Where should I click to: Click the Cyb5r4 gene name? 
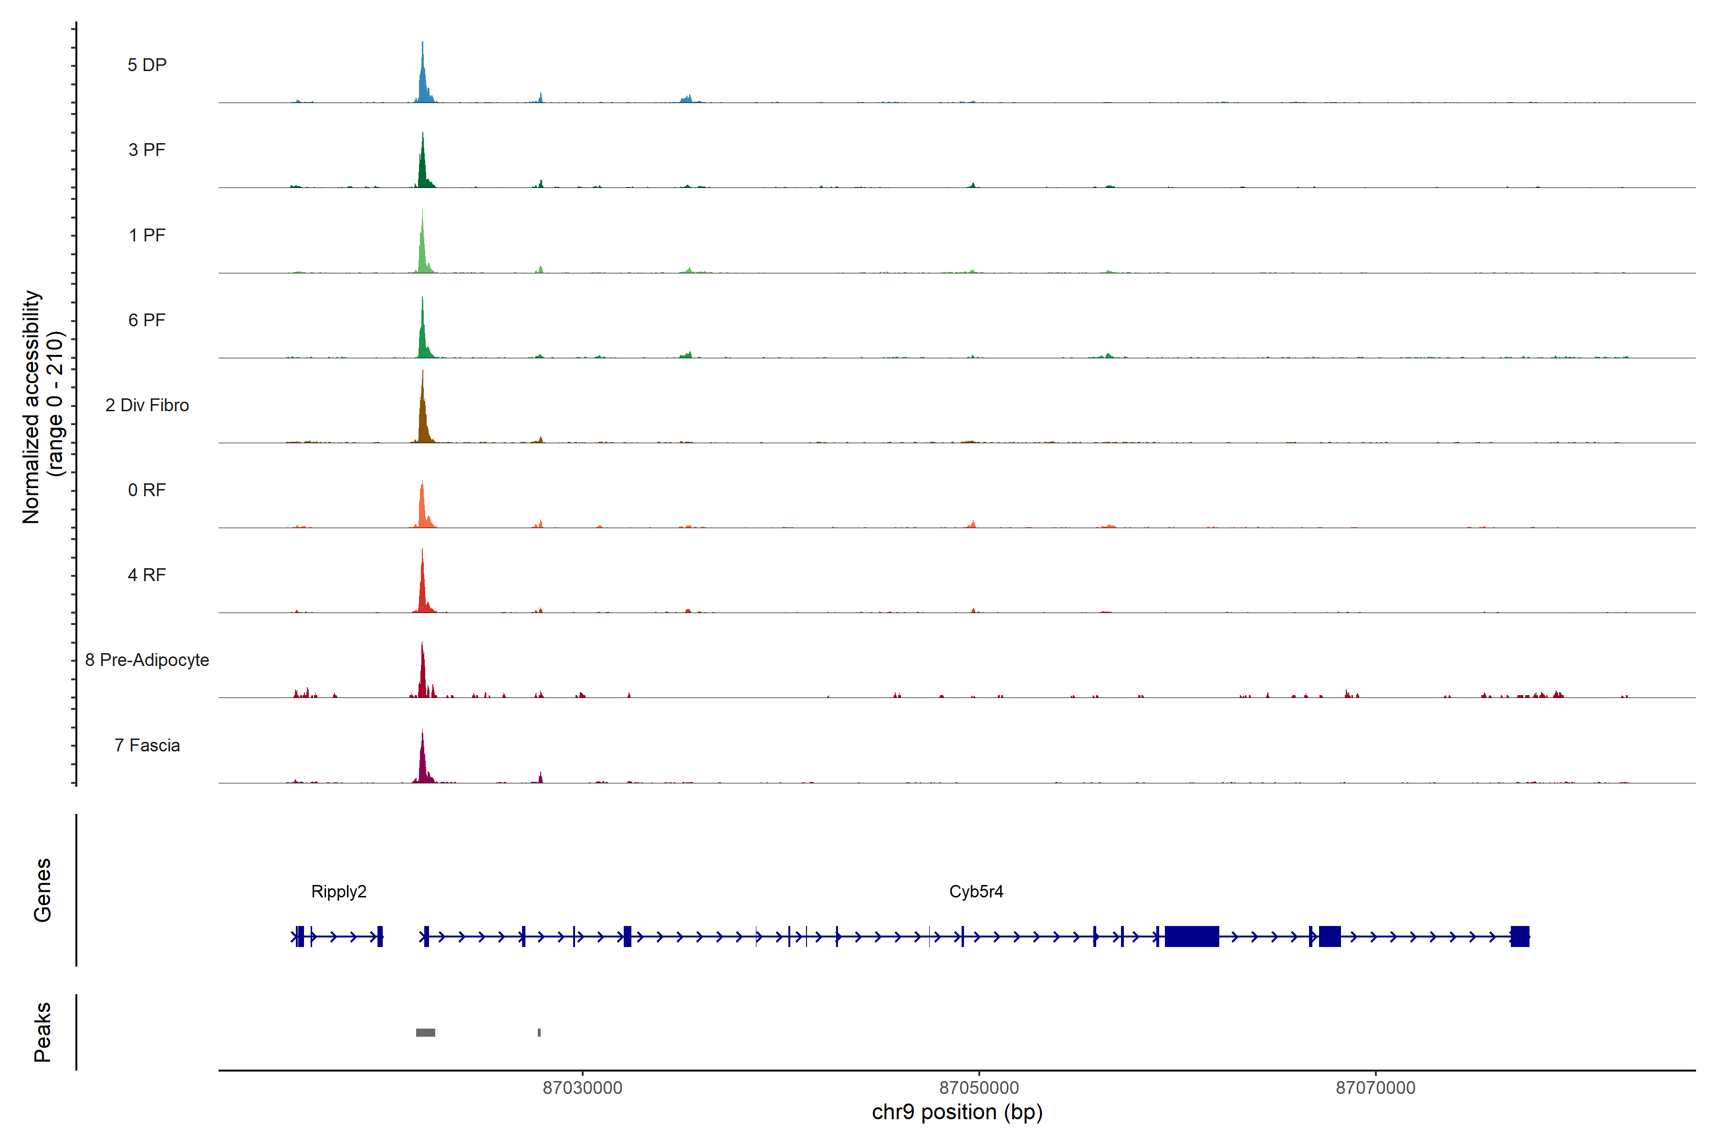point(976,892)
